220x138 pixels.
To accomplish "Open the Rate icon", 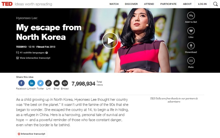I will pos(191,61).
